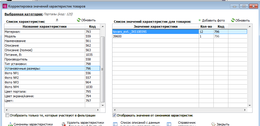Click the scroll-down arrow of the values list
260x126 pixels.
coord(250,106)
